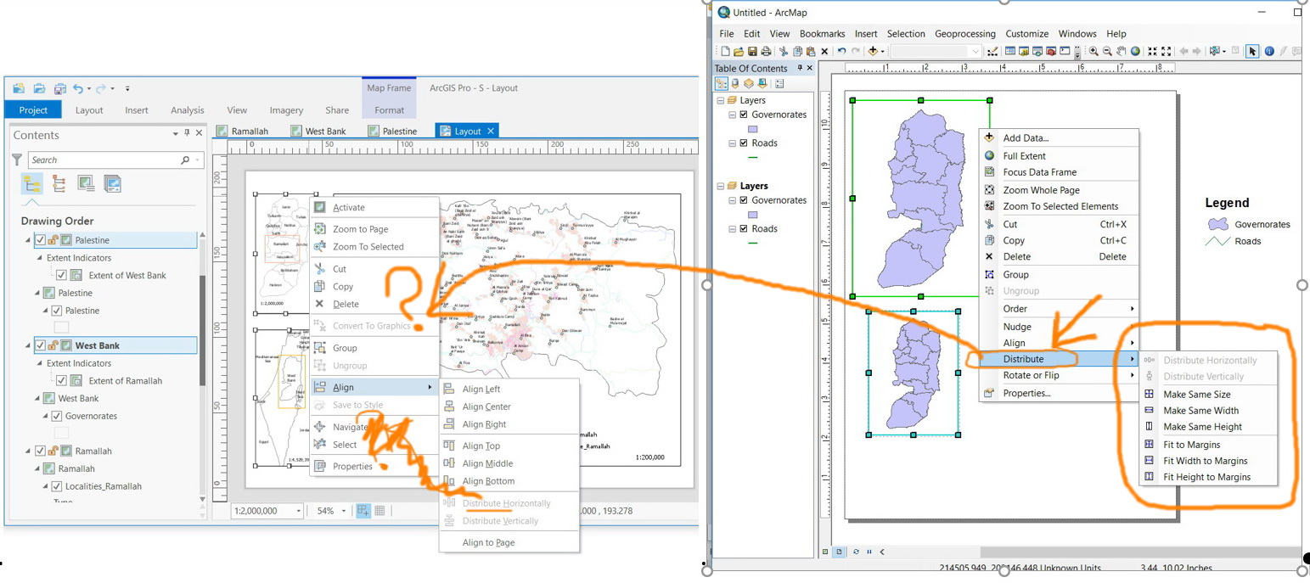Open the 54% zoom dropdown
The width and height of the screenshot is (1310, 583).
click(x=344, y=511)
